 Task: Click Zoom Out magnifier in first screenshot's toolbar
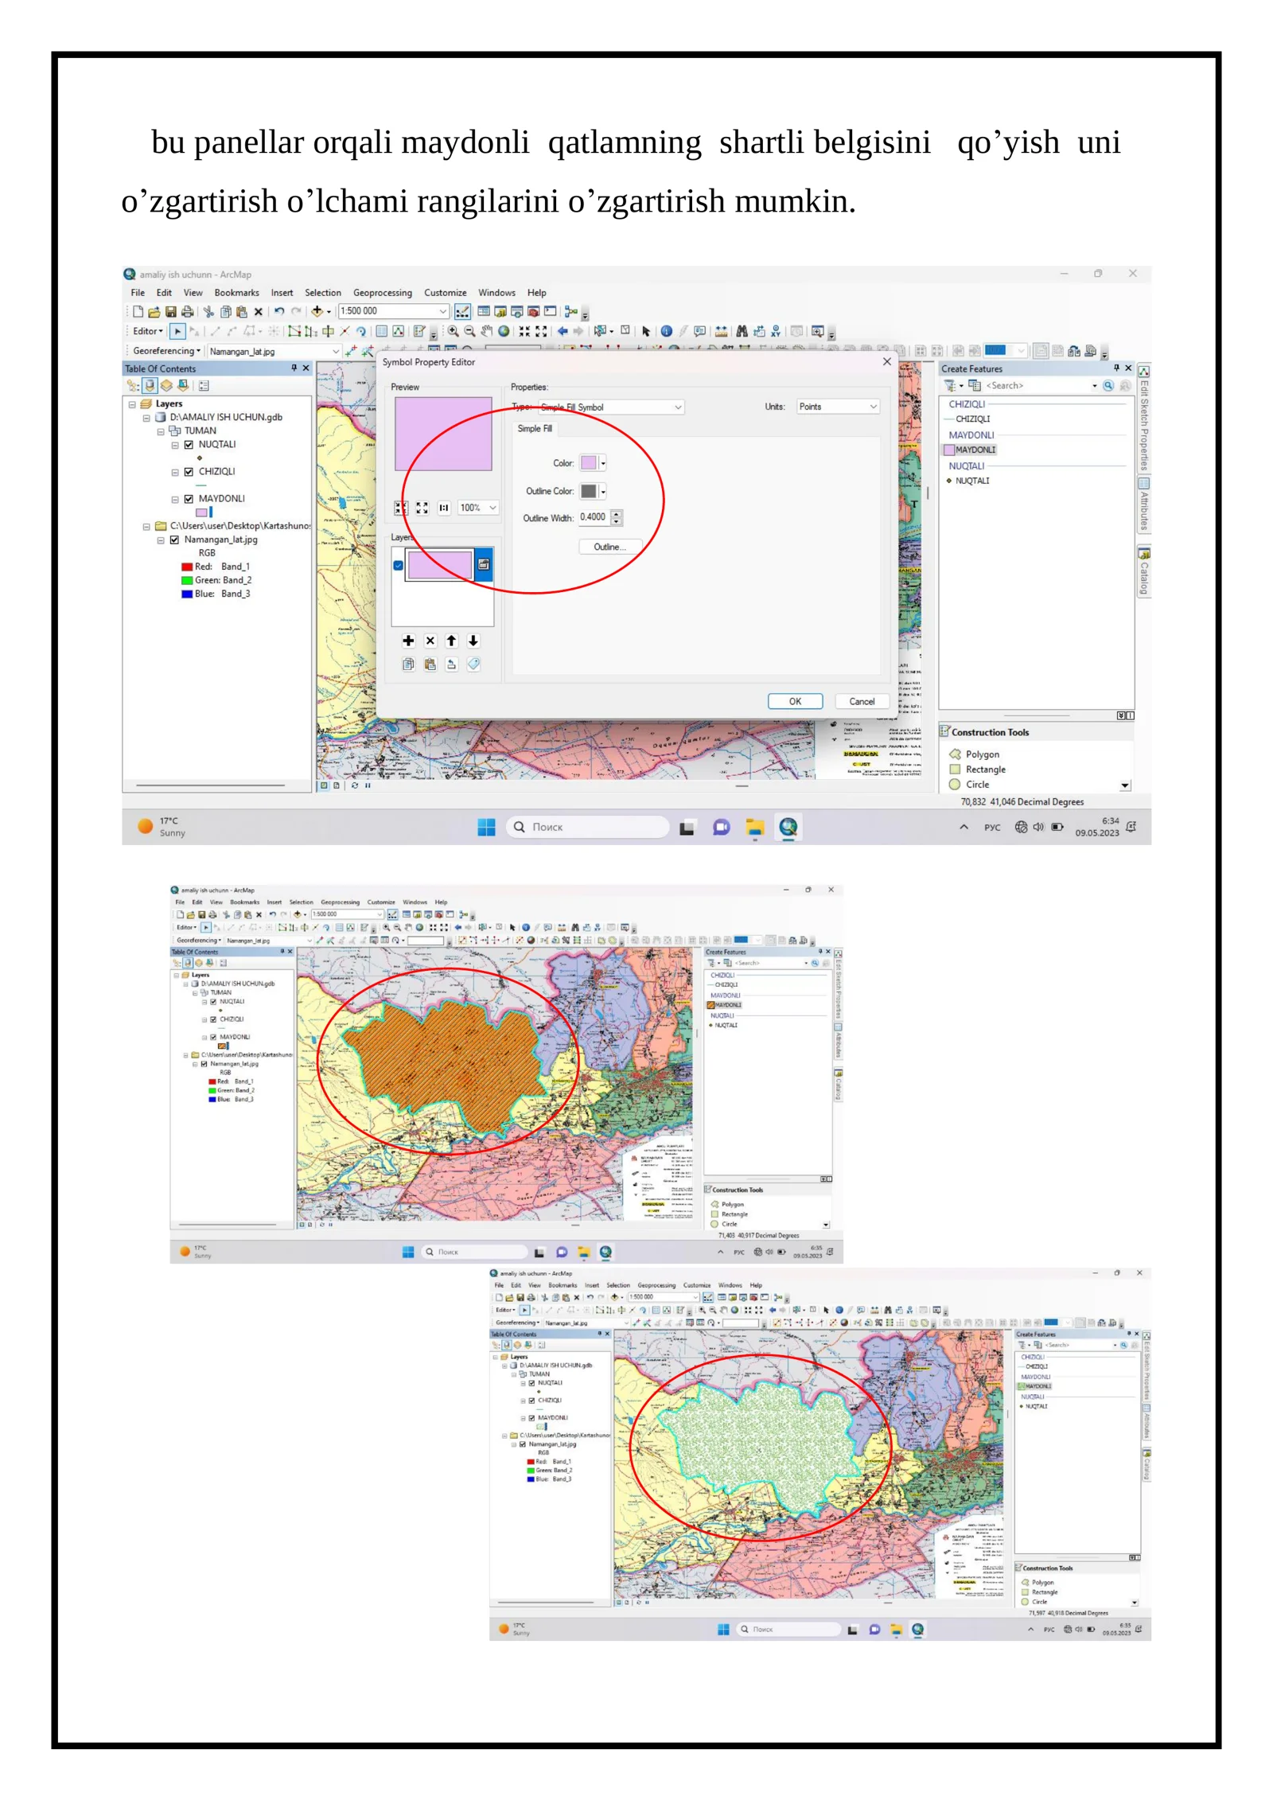coord(469,331)
